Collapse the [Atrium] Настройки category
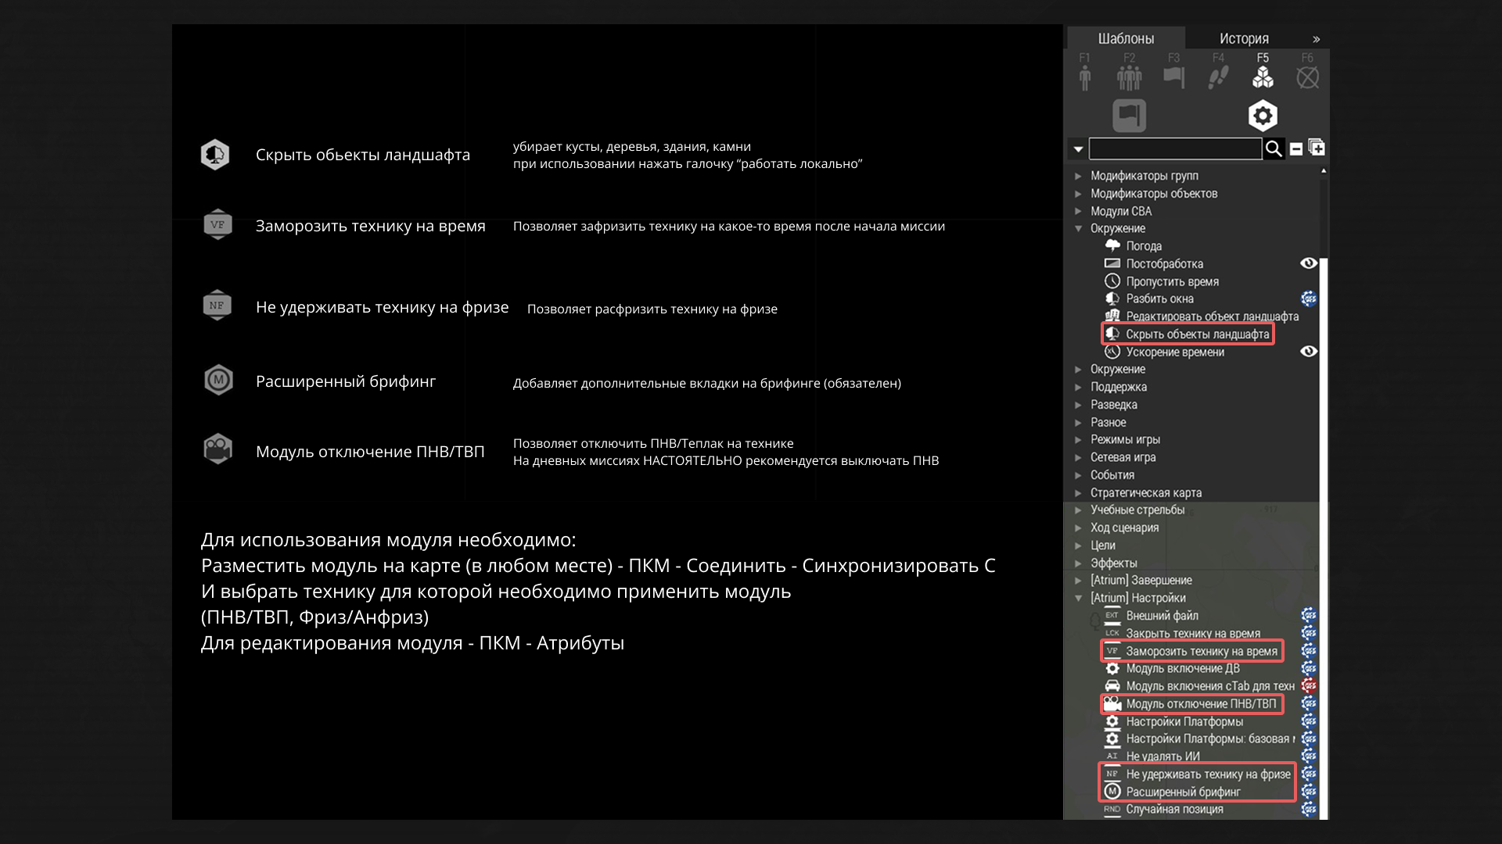 1078,598
